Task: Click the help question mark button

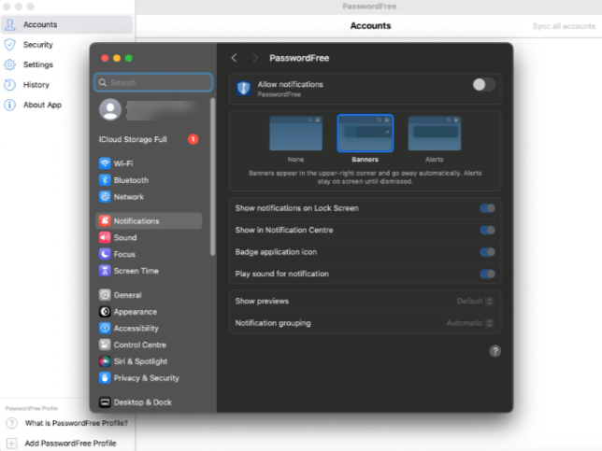Action: coord(494,351)
